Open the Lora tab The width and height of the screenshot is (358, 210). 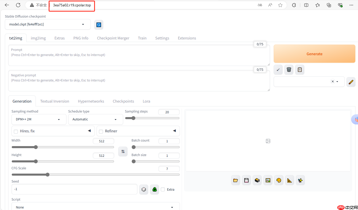coord(146,101)
